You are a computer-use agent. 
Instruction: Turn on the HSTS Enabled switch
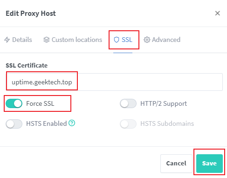[14, 124]
